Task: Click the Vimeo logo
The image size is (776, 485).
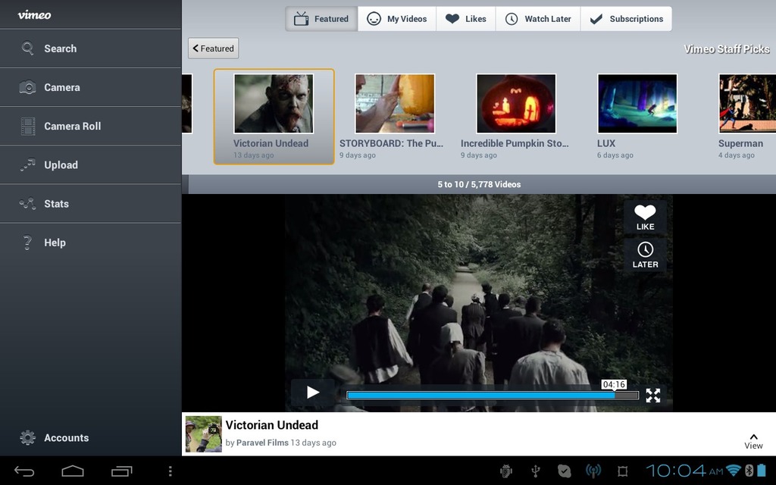Action: pos(34,15)
